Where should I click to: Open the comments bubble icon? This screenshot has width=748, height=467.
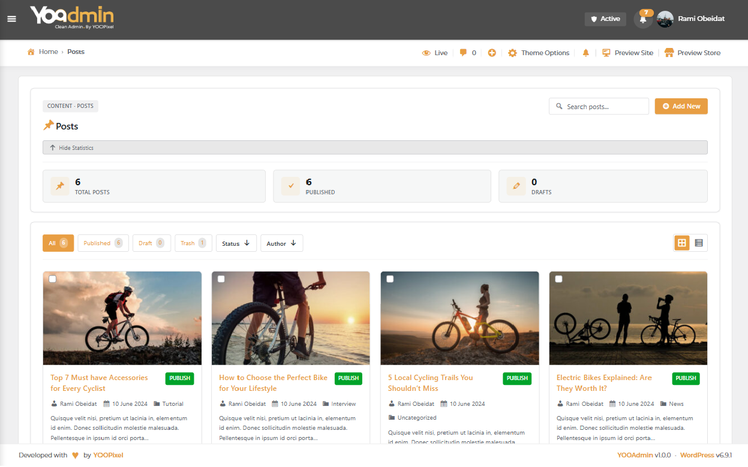point(463,53)
